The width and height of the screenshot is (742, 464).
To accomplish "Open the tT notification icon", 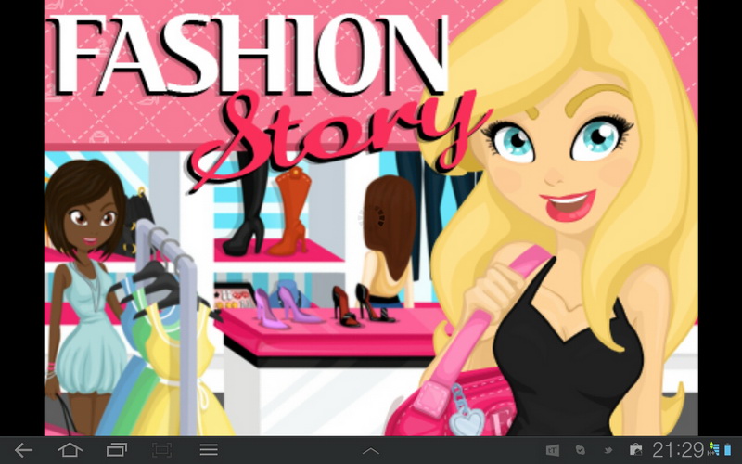I will pos(552,450).
